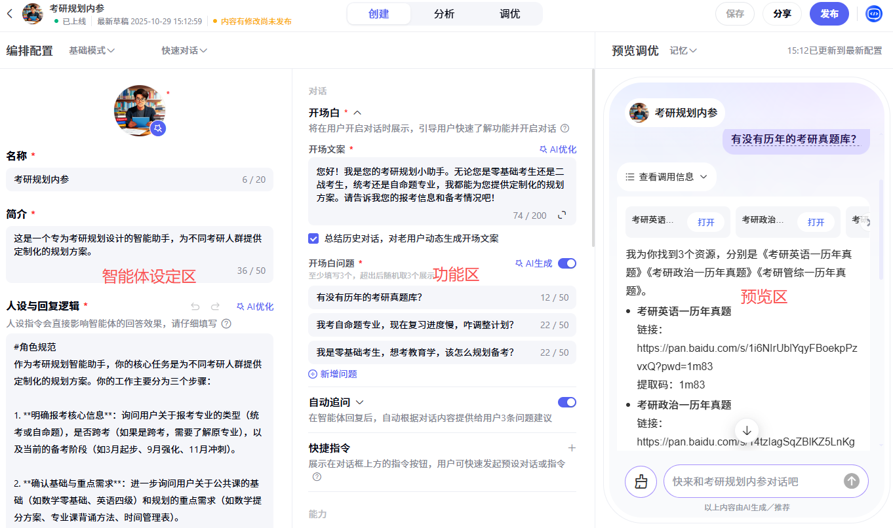Click the send arrow in the preview chat box
Image resolution: width=893 pixels, height=528 pixels.
coord(850,481)
